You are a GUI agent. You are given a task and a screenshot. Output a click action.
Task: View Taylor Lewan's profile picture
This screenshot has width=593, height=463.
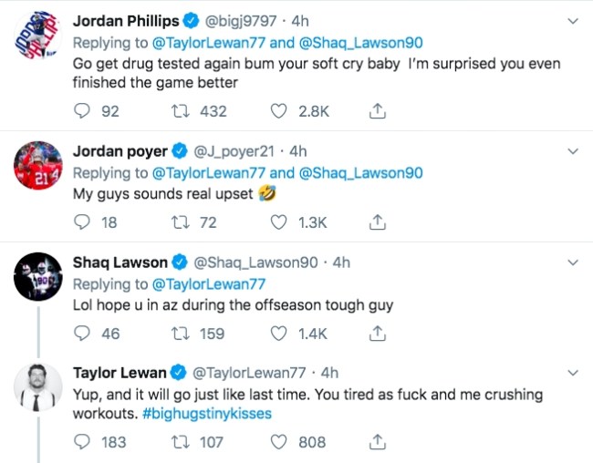(37, 390)
